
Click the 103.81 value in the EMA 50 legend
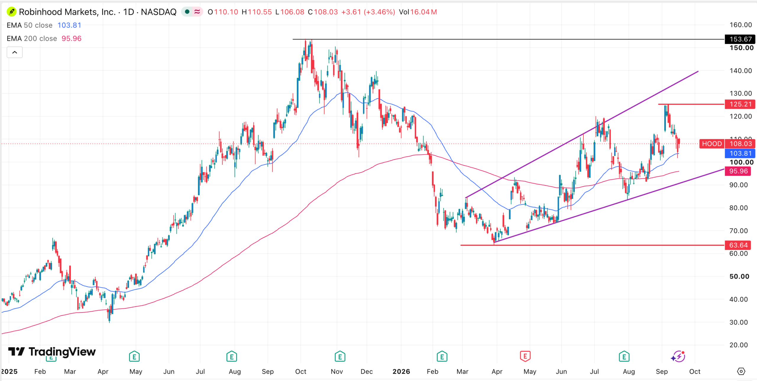[69, 25]
